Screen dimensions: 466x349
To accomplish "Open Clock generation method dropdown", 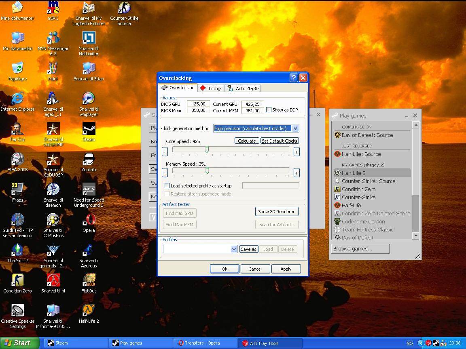I will 295,128.
